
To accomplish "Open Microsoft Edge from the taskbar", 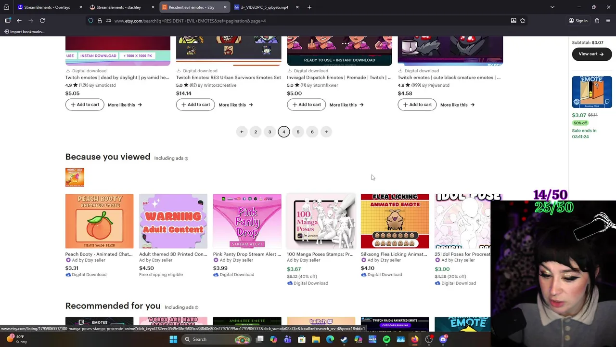I will click(330, 339).
